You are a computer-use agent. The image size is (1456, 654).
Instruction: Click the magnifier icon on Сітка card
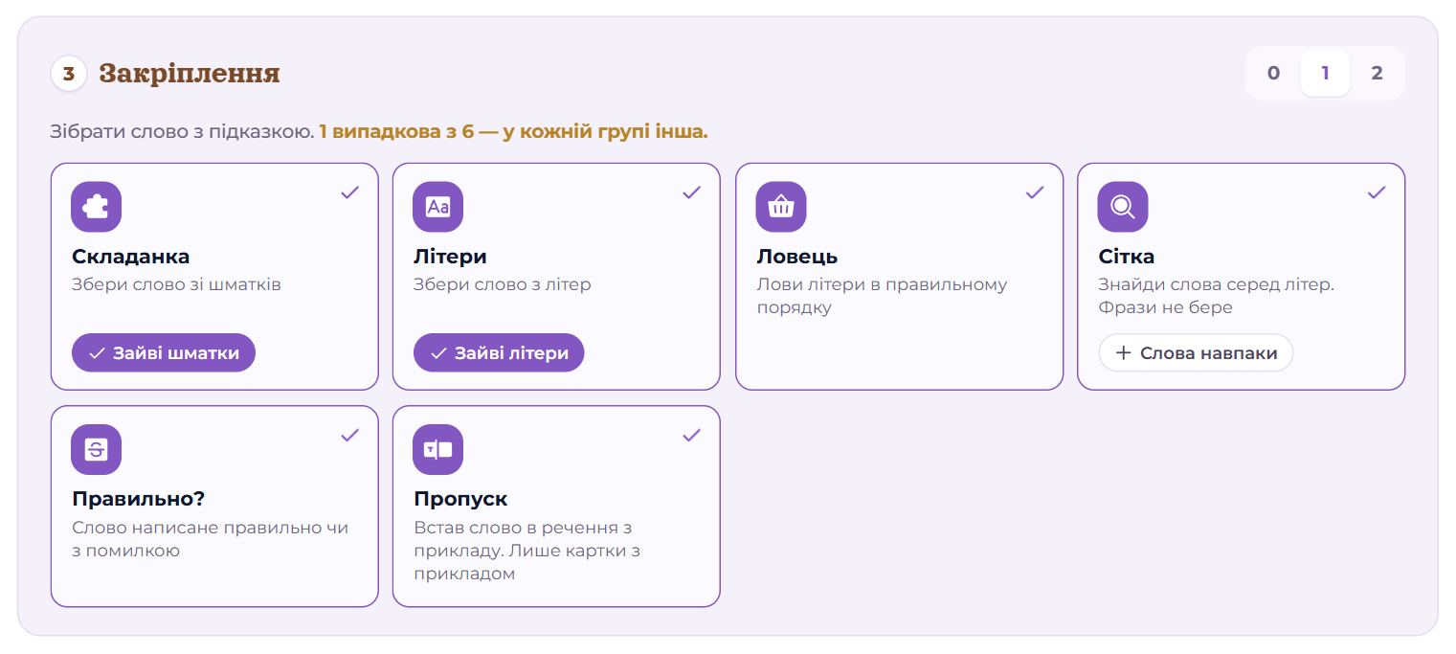click(x=1123, y=207)
